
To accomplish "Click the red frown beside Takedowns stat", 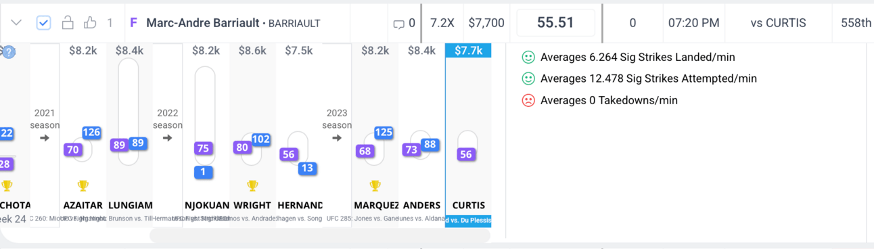I will 528,100.
